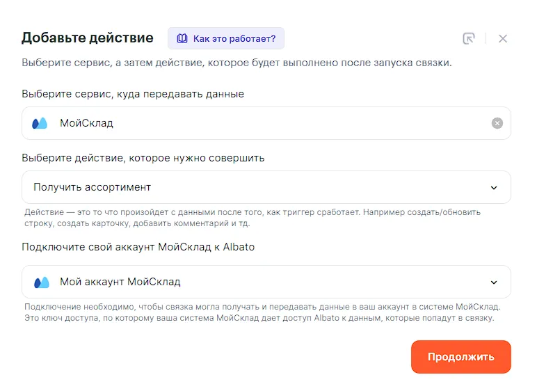
Task: Click the hint text starting with "Подключение необходимо"
Action: pos(262,312)
